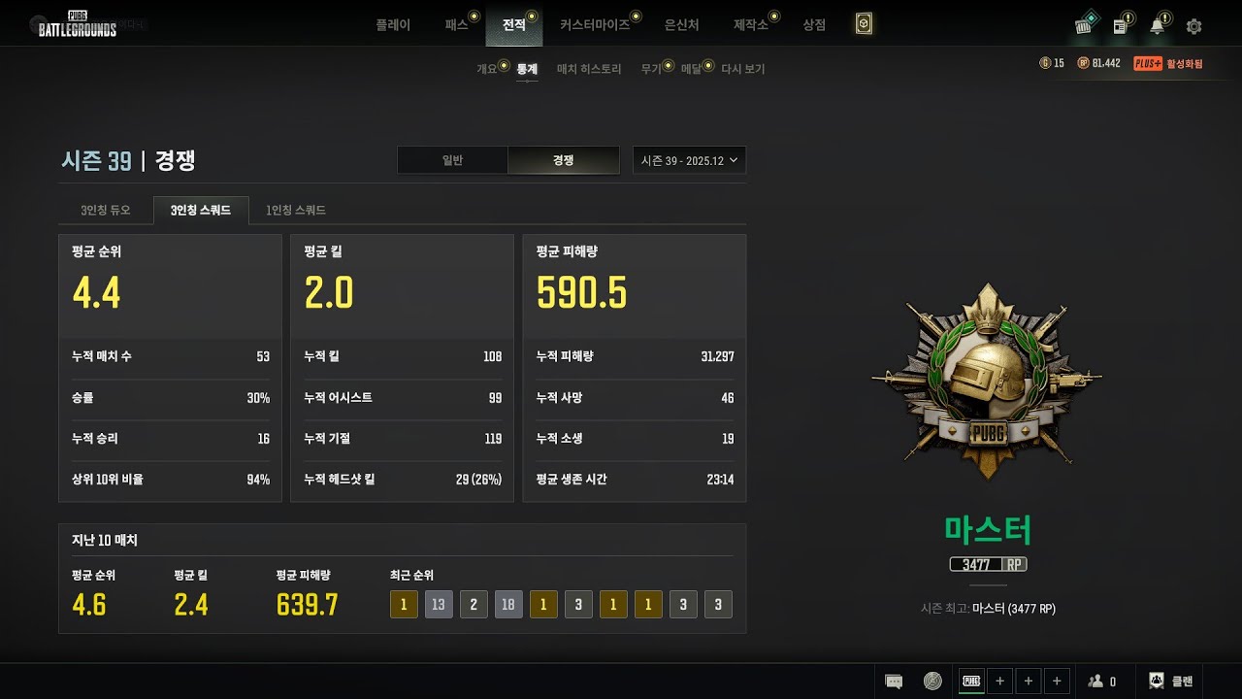Click the BP currency icon
1242x699 pixels.
click(1083, 63)
